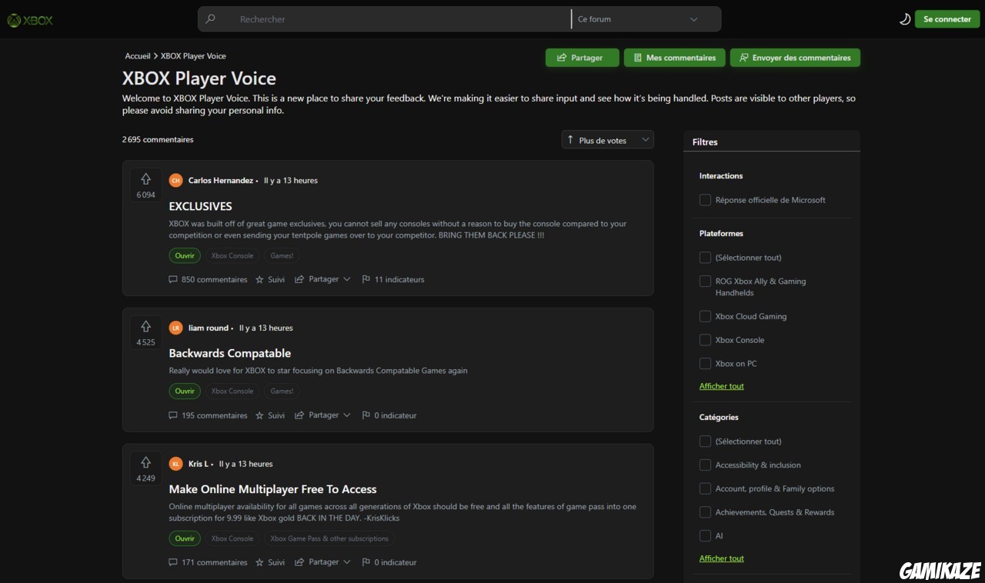
Task: Expand Partager menu on EXCLUSIVES post
Action: [322, 279]
